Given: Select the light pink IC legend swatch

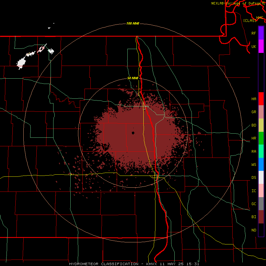Looking at the screenshot, I should click(261, 191).
